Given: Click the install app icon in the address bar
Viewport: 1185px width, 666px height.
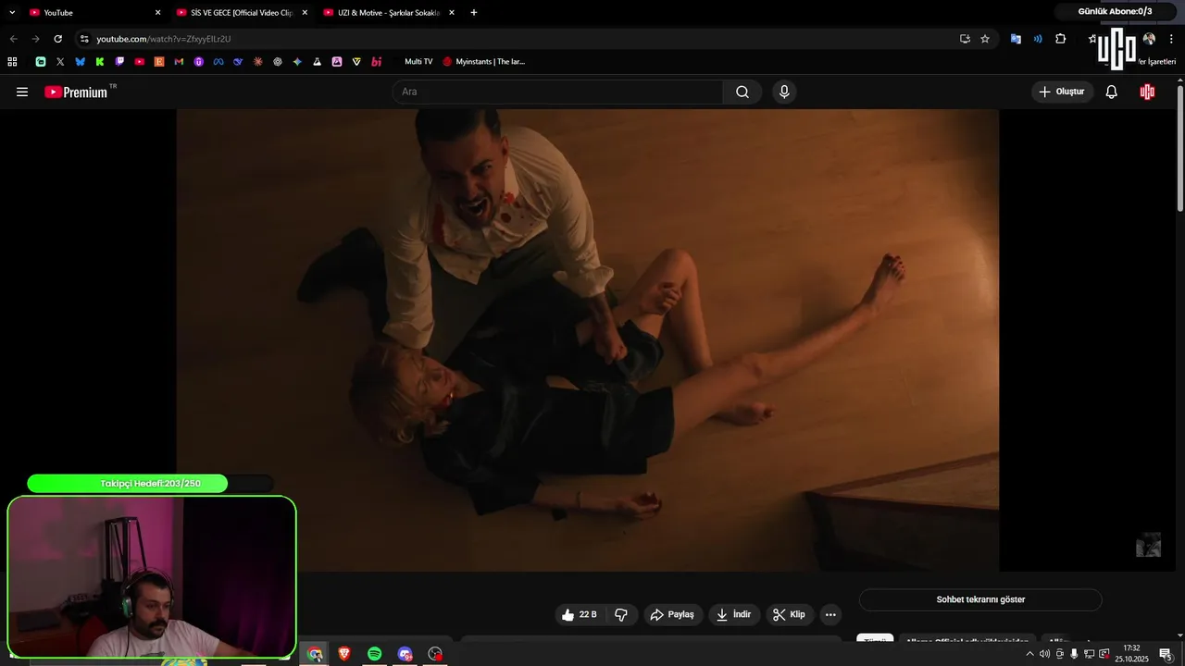Looking at the screenshot, I should [965, 39].
